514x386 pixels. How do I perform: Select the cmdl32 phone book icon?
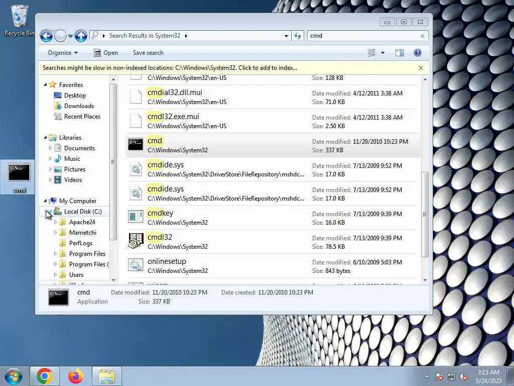click(x=136, y=241)
